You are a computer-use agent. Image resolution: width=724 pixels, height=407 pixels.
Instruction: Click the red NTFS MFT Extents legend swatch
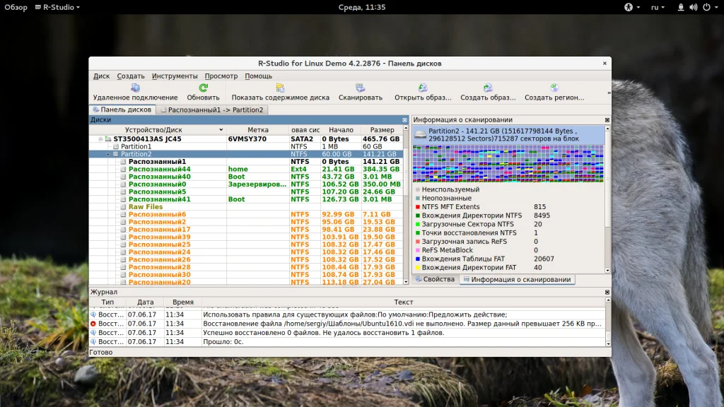point(417,207)
